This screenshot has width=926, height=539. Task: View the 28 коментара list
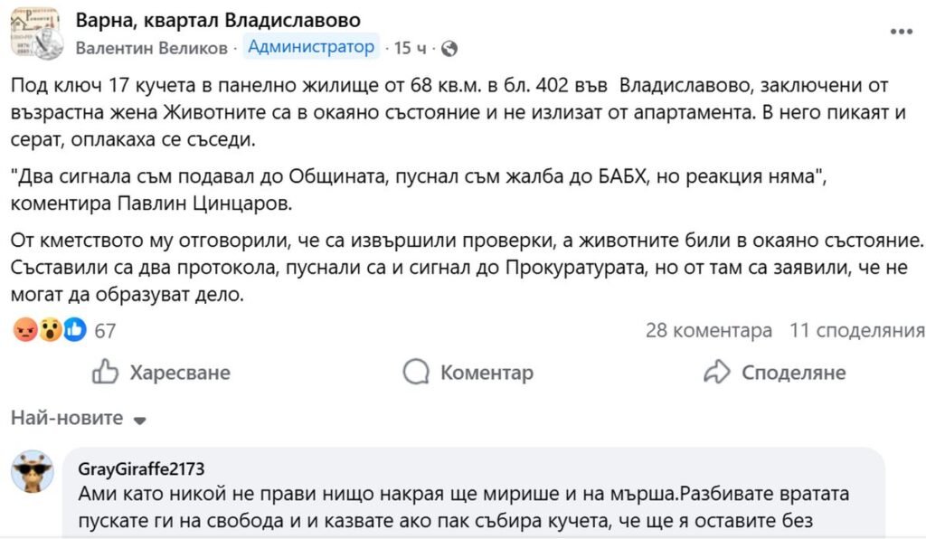(708, 331)
